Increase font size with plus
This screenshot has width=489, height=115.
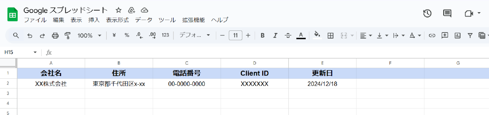click(248, 36)
